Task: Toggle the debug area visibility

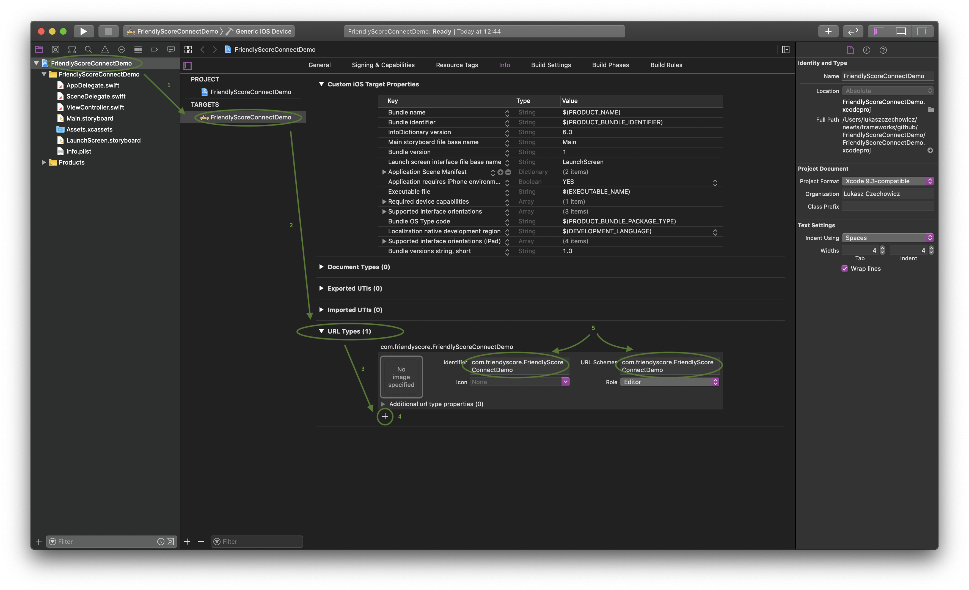Action: [901, 31]
